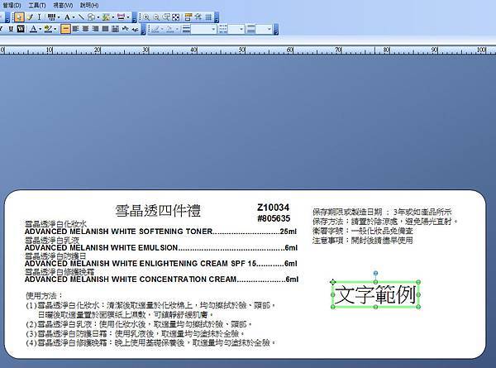Click the ENLIGHTENING CREAM SPF 15 line
This screenshot has height=368, width=496.
160,263
